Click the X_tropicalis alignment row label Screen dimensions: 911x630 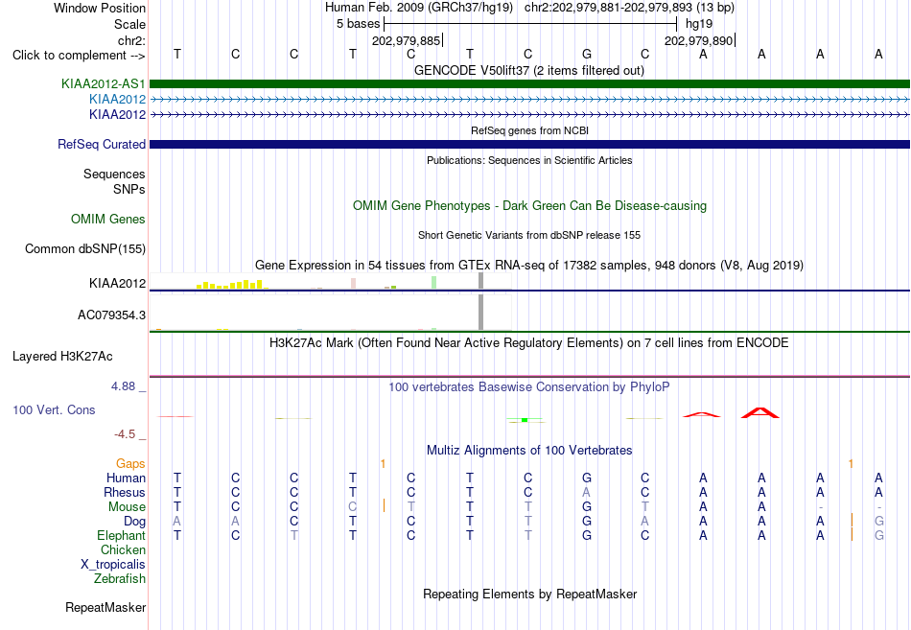(x=113, y=565)
